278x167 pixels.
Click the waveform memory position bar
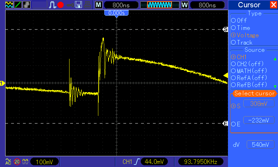coord(160,5)
